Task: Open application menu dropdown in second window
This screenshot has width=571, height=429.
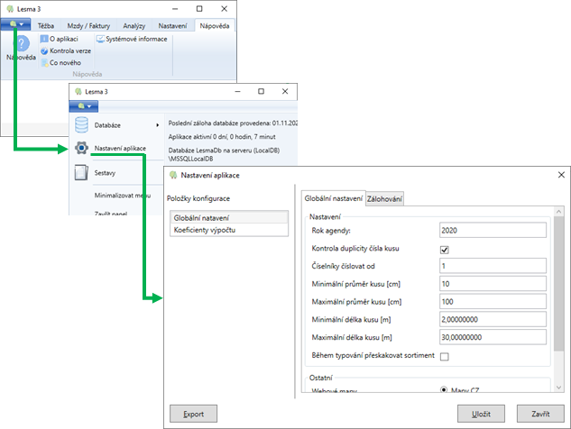Action: coord(88,106)
